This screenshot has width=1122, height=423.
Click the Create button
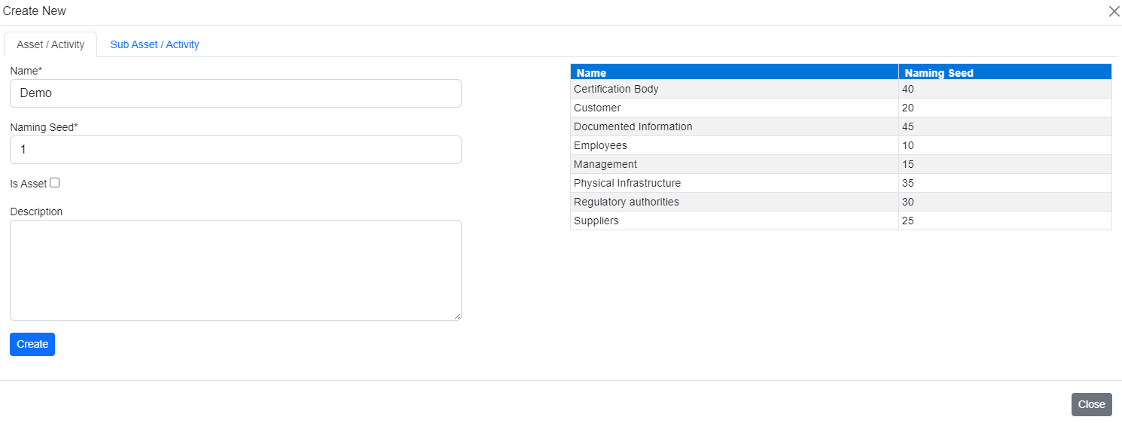click(x=32, y=344)
